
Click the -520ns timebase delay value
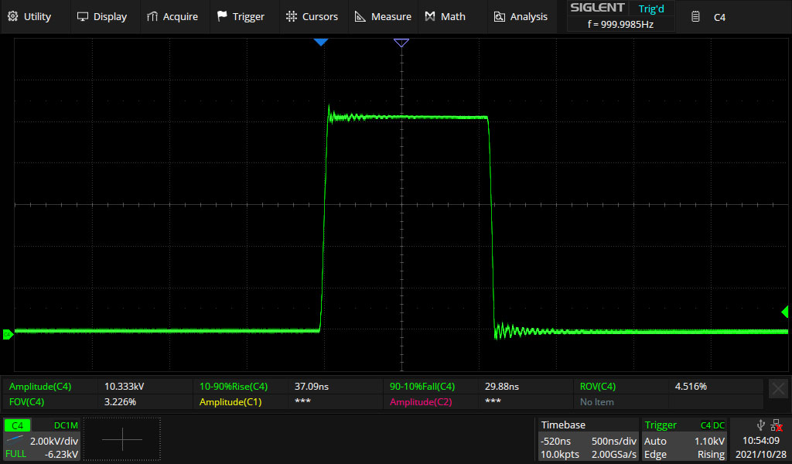tap(555, 441)
